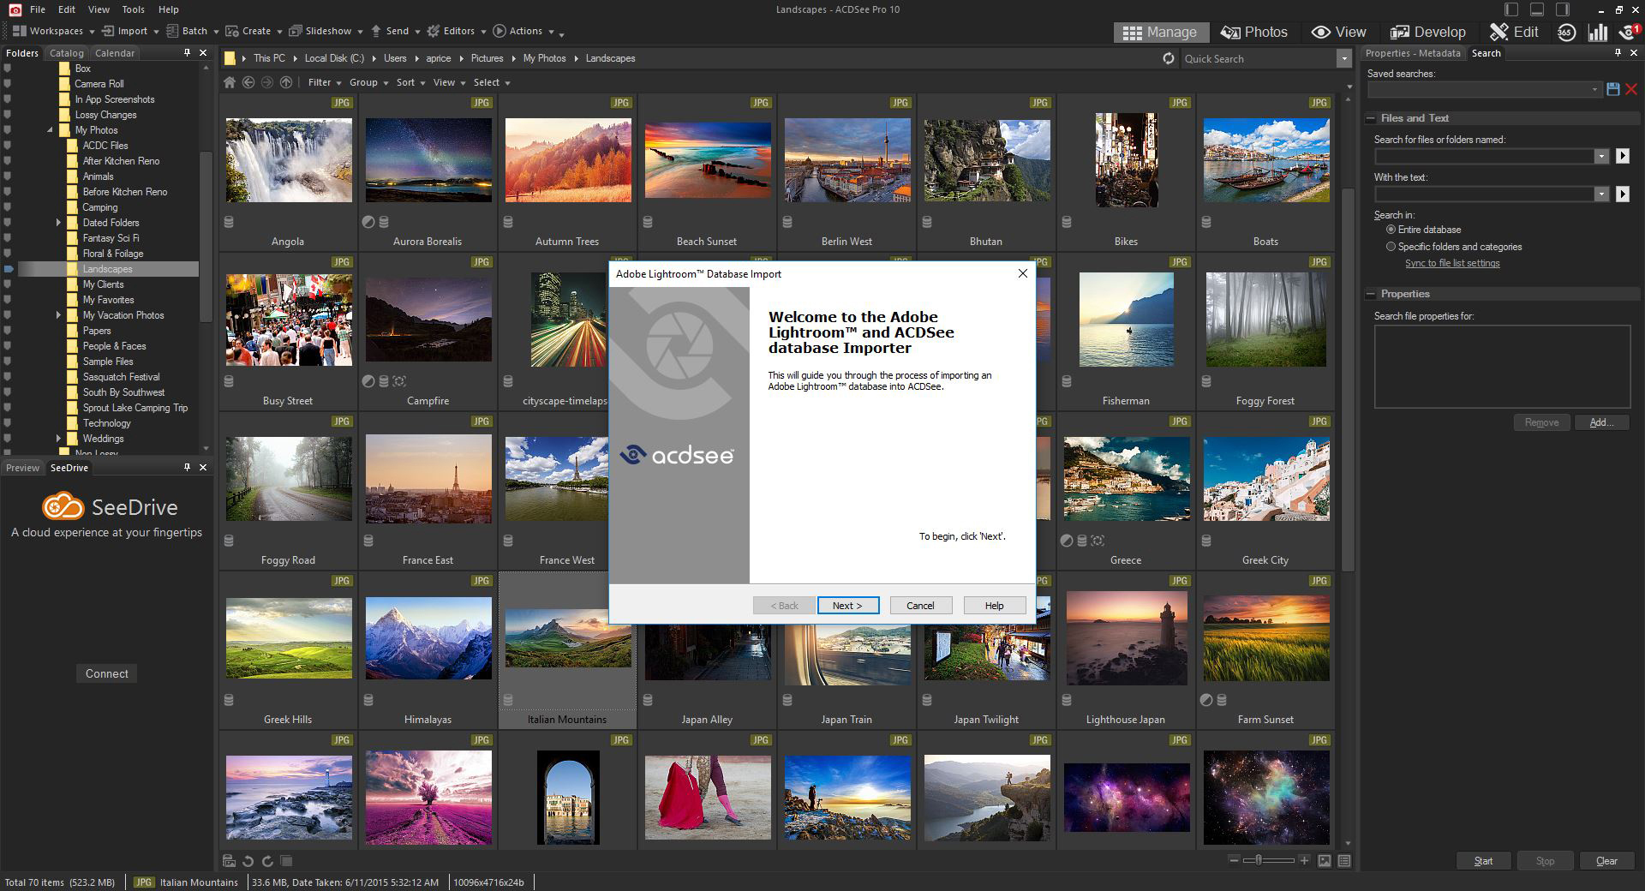Pin the Search pane
Image resolution: width=1645 pixels, height=891 pixels.
click(x=1618, y=53)
